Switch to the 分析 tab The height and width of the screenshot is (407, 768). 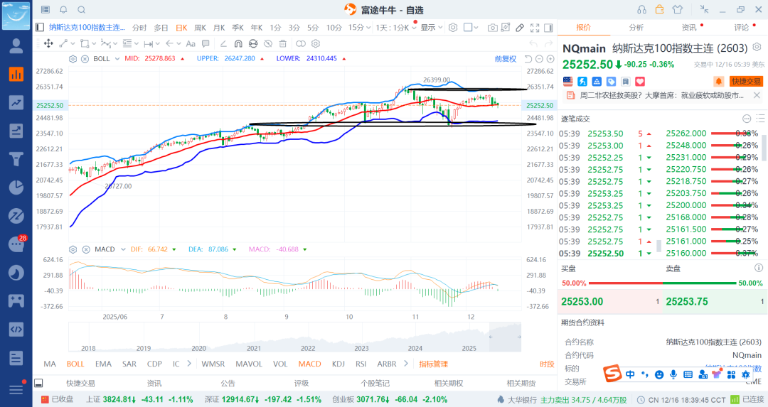[x=636, y=28]
